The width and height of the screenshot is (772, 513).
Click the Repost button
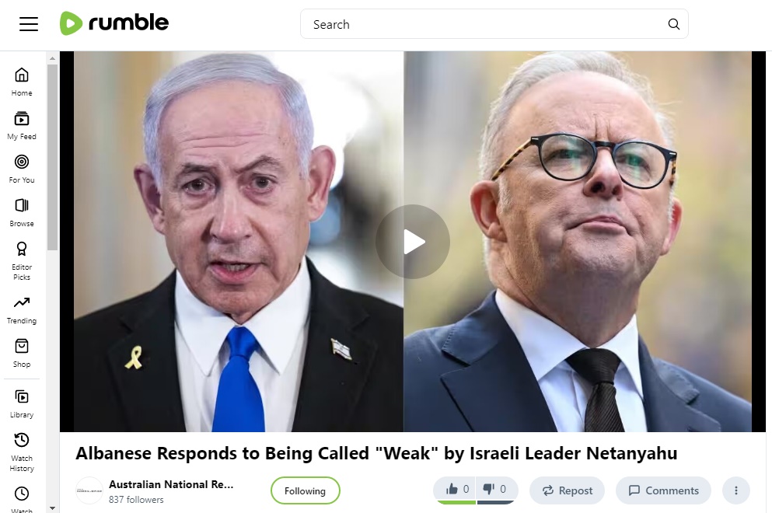pos(568,490)
